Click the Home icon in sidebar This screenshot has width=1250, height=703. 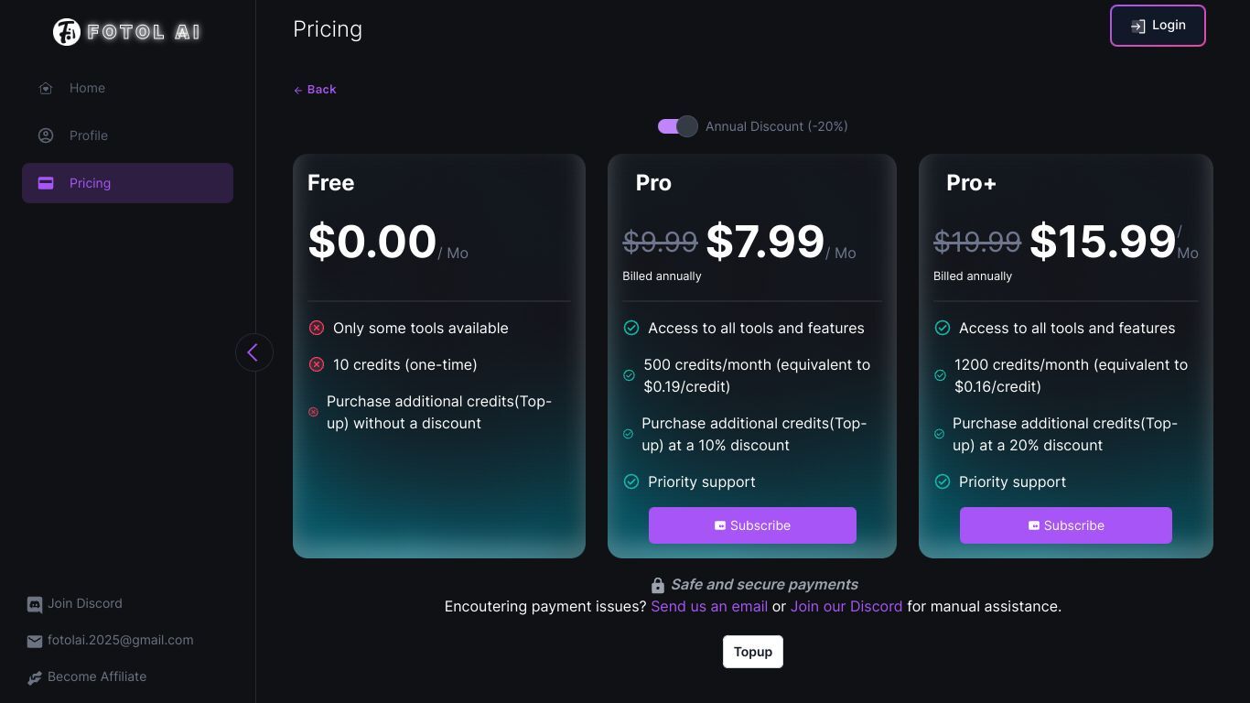click(x=46, y=88)
